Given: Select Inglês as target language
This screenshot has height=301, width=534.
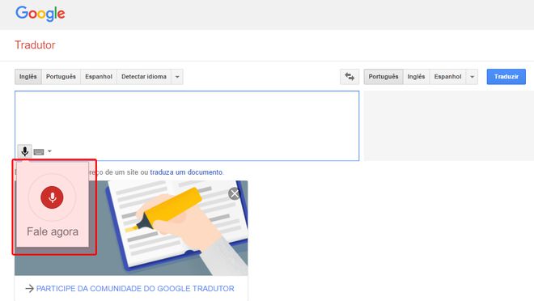Looking at the screenshot, I should pyautogui.click(x=416, y=77).
